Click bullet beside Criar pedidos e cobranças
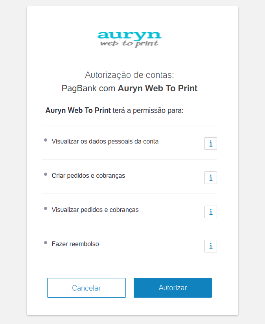Viewport: 265px width, 324px height. [46, 174]
